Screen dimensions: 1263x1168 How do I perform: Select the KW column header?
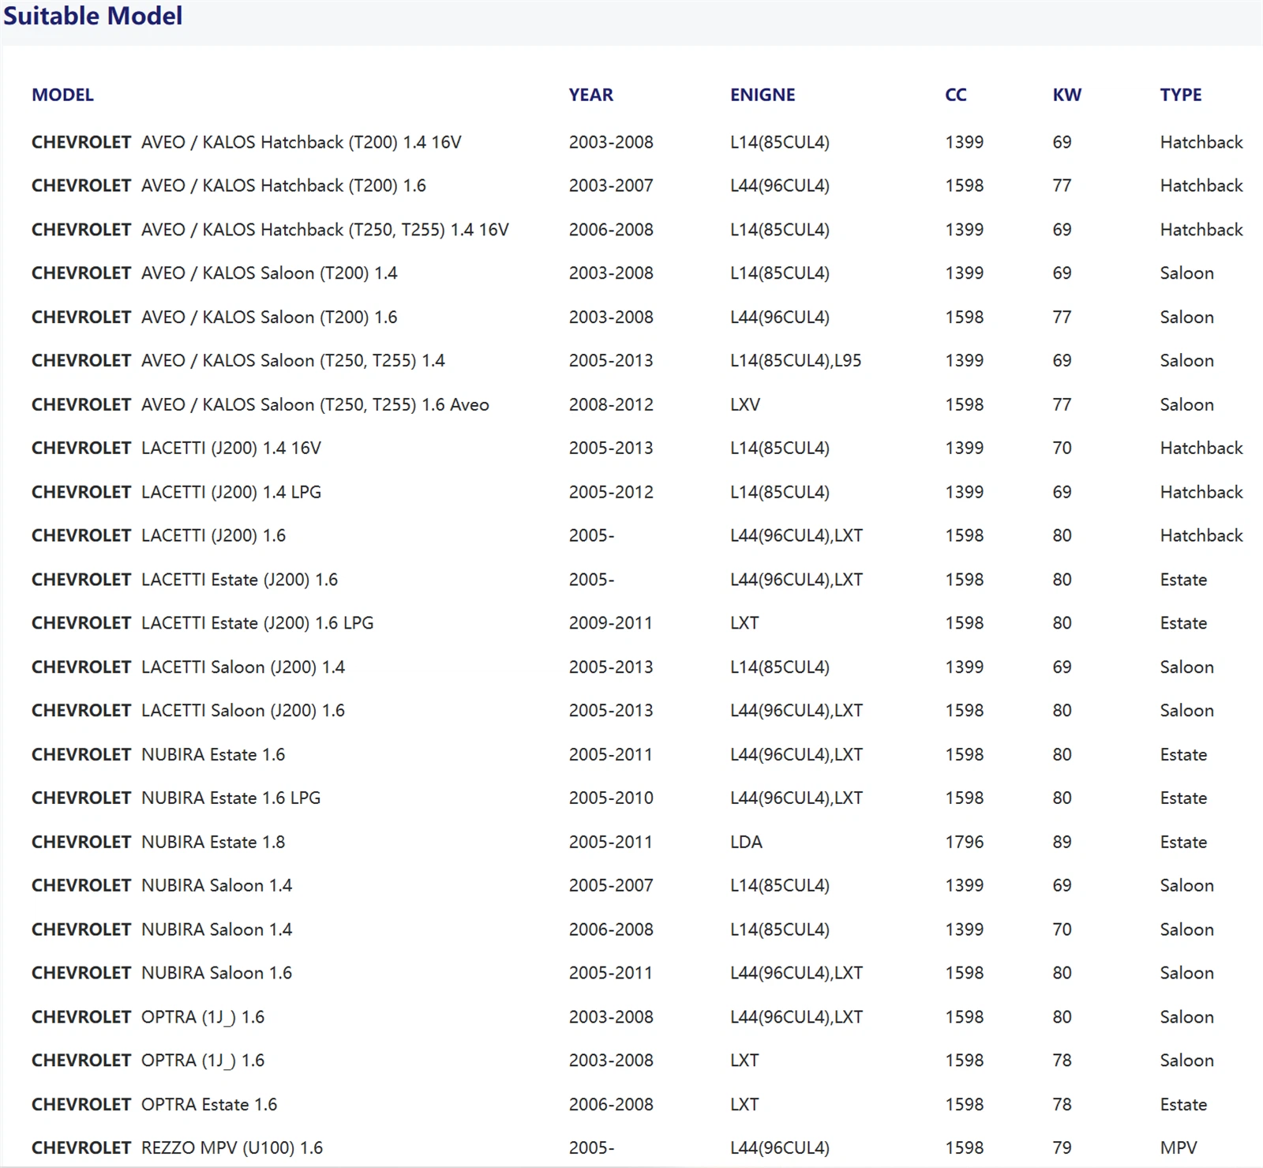[x=1067, y=95]
